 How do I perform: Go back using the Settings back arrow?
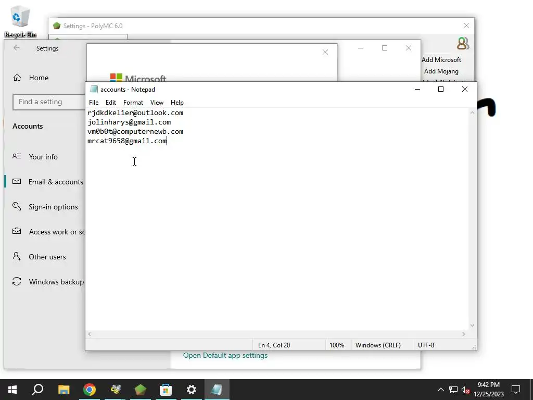pos(16,48)
